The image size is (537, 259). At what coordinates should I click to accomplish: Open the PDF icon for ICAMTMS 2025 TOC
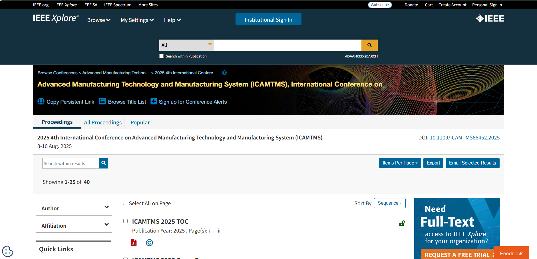coord(134,242)
